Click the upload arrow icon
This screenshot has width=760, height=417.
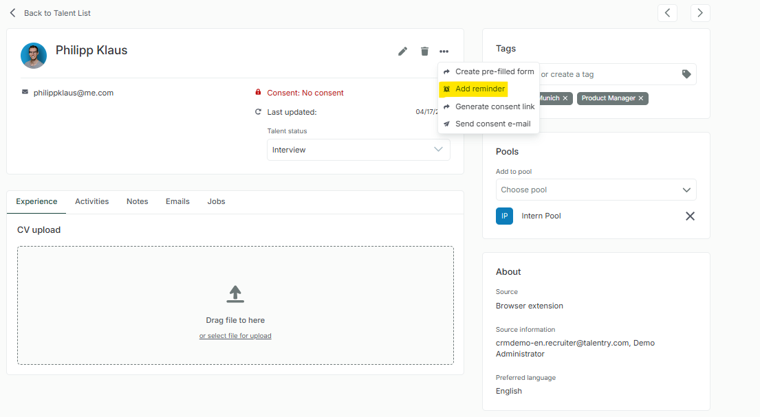[235, 294]
